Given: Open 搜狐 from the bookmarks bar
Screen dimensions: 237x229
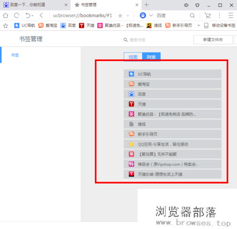Looking at the screenshot, I should pos(154,26).
